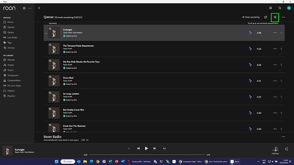The width and height of the screenshot is (294, 165).
Task: Open the search icon
Action: coord(280,8)
